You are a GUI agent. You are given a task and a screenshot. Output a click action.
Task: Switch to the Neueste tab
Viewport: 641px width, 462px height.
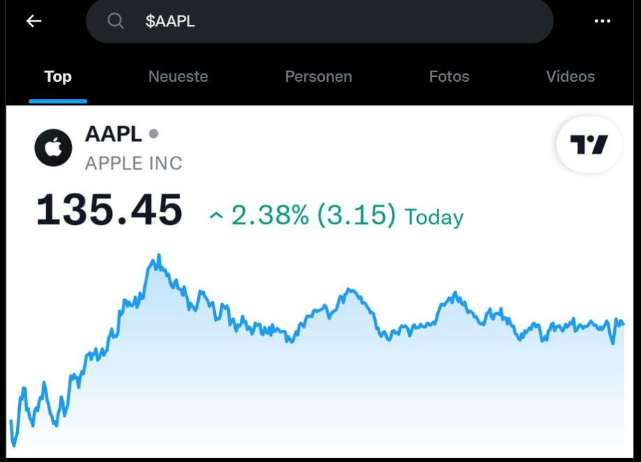[178, 76]
